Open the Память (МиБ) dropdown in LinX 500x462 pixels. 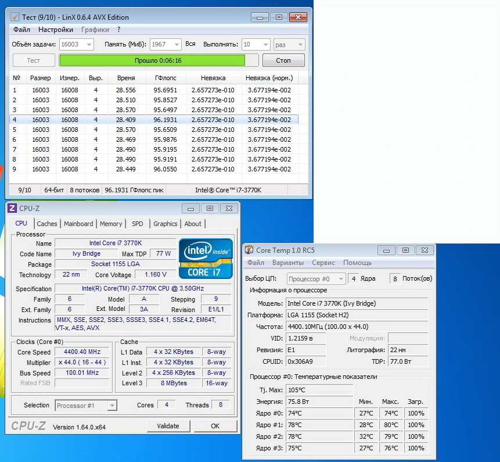[166, 44]
